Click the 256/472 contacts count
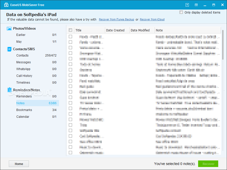 (x=51, y=55)
